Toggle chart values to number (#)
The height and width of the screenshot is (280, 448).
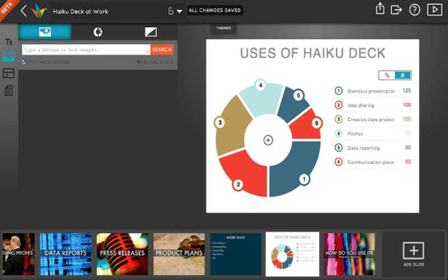click(x=402, y=76)
